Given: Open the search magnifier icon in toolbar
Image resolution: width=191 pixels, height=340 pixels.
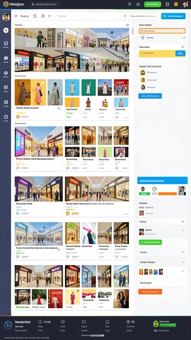Looking at the screenshot, I should [x=35, y=16].
